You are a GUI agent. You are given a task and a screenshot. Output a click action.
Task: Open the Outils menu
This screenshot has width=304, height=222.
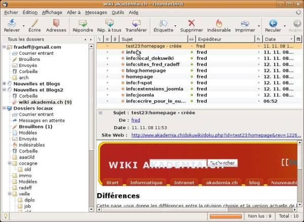coord(118,12)
